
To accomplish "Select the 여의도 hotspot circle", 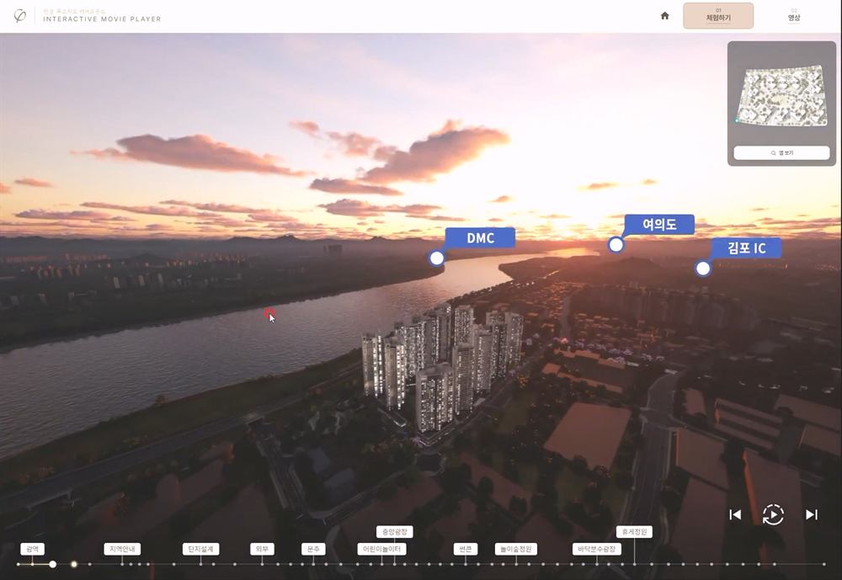I will [616, 245].
